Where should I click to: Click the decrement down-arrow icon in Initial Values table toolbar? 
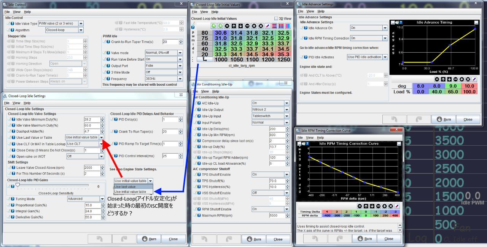[240, 26]
